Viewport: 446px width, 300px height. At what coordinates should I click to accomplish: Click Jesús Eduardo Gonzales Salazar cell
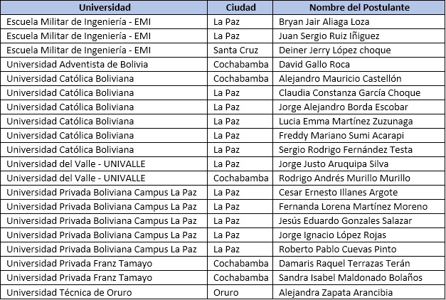(x=359, y=221)
